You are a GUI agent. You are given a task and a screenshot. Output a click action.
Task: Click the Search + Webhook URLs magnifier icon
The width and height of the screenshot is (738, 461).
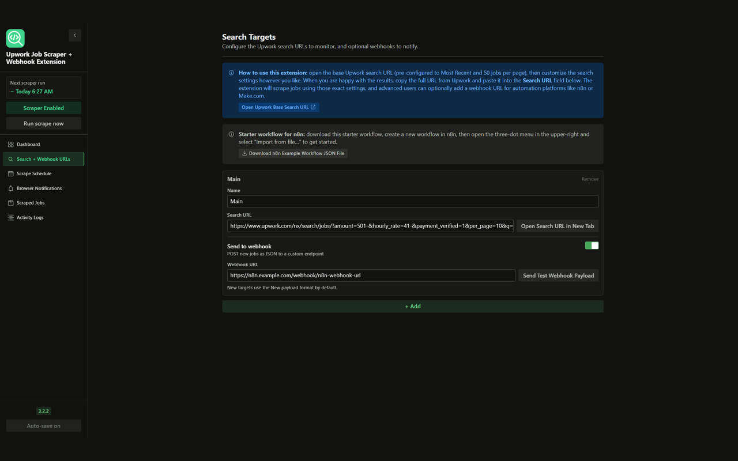[11, 159]
